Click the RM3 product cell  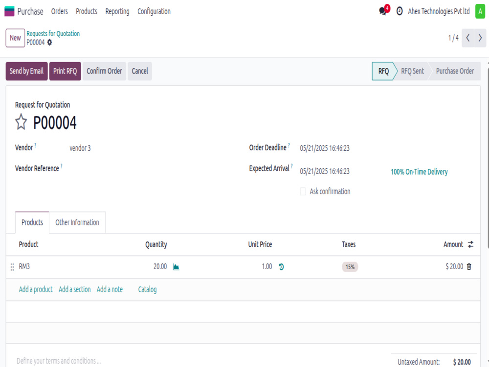(x=24, y=267)
